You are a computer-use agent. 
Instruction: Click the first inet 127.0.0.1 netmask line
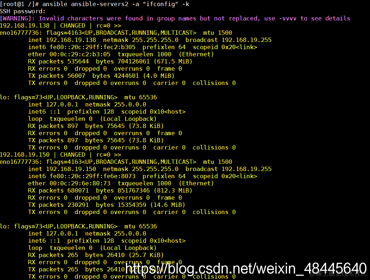87,104
